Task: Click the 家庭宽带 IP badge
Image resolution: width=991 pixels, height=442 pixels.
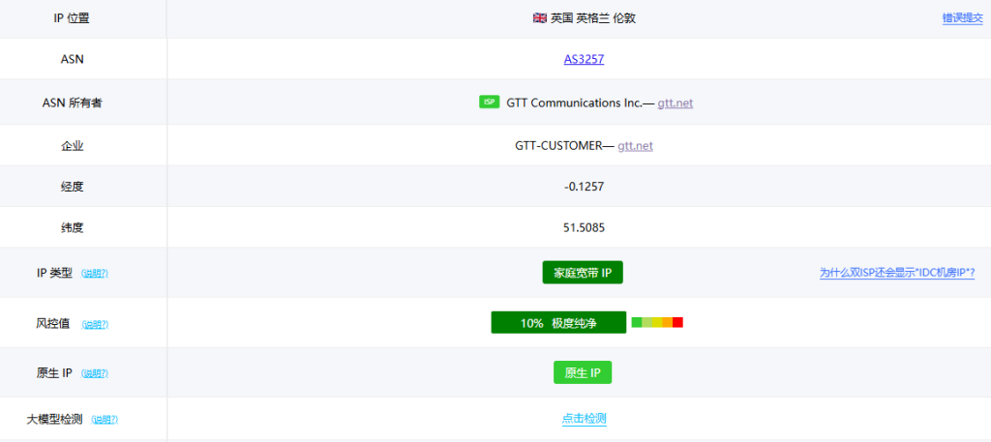Action: pos(583,273)
